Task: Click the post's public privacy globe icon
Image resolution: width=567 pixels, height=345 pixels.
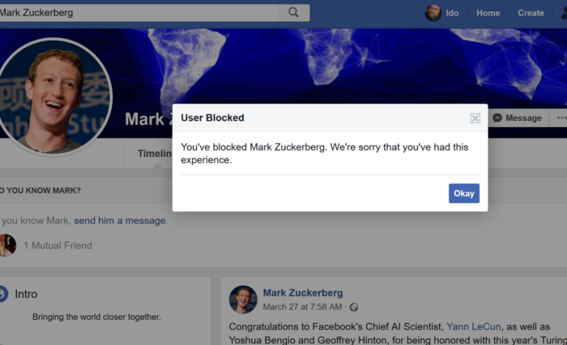Action: (354, 308)
